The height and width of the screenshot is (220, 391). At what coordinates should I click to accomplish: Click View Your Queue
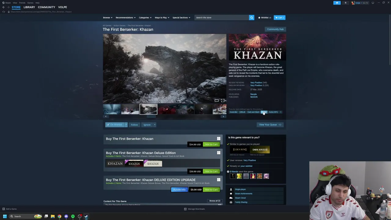click(x=270, y=125)
